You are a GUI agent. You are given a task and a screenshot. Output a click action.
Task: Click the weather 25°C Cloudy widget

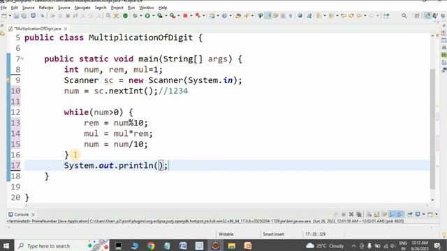coord(325,246)
